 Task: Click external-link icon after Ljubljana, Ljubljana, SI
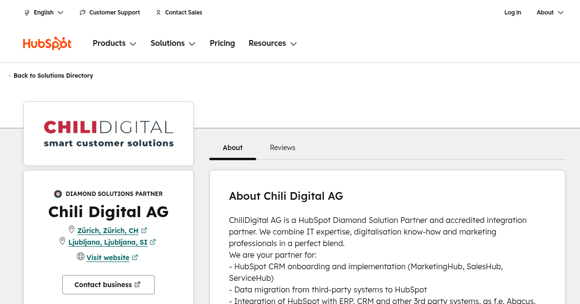(153, 242)
